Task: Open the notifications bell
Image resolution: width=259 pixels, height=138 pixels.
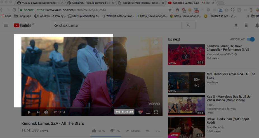Action: tap(257, 25)
